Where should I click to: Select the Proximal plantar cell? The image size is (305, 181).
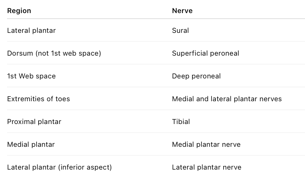click(34, 122)
